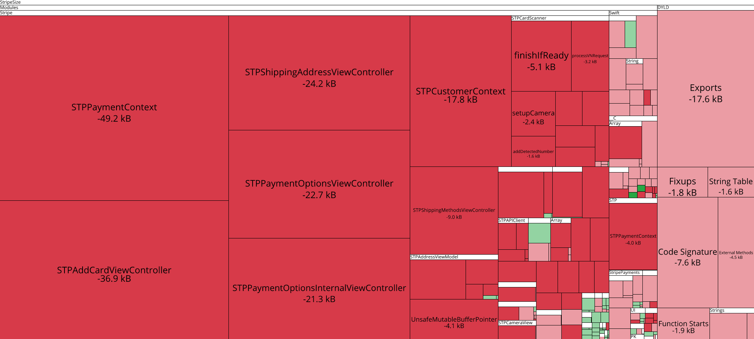Image resolution: width=754 pixels, height=339 pixels.
Task: Click the String header in Swift group
Action: click(x=634, y=61)
